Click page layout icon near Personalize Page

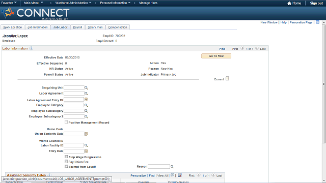pos(317,22)
